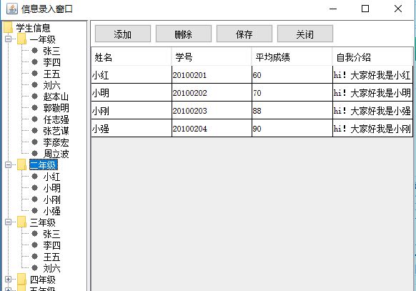Collapse the 三年级 tree node
The height and width of the screenshot is (291, 416).
coord(9,222)
